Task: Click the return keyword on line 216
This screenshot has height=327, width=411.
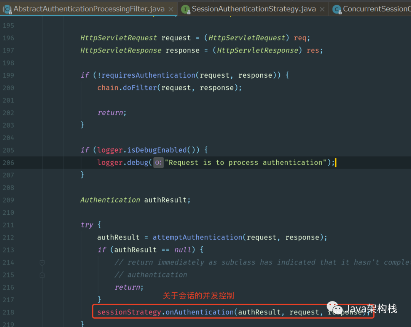Action: [127, 287]
